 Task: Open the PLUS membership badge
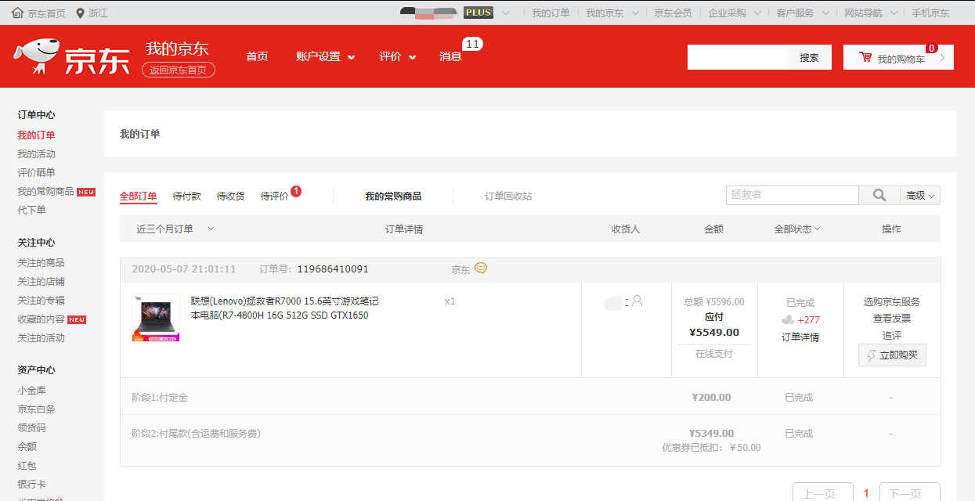click(x=478, y=13)
